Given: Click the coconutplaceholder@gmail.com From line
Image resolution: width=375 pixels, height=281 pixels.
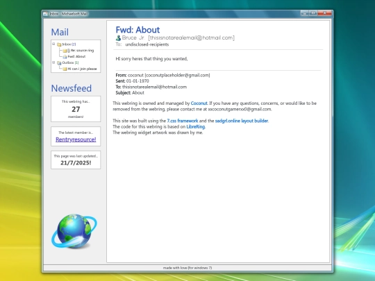Looking at the screenshot, I should 162,75.
